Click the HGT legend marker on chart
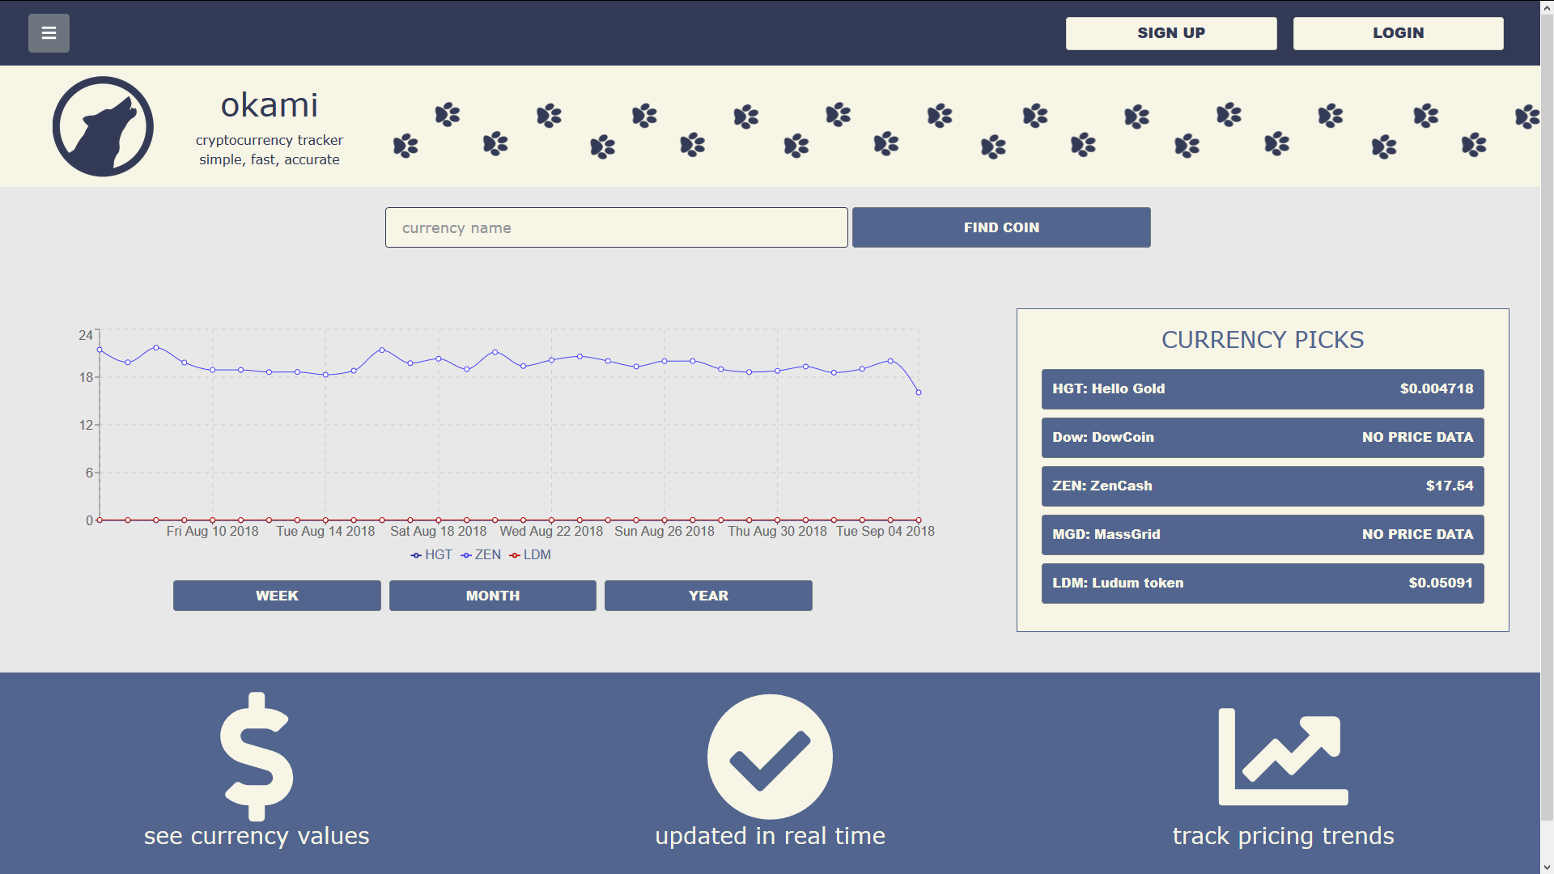Viewport: 1554px width, 874px height. pyautogui.click(x=418, y=555)
